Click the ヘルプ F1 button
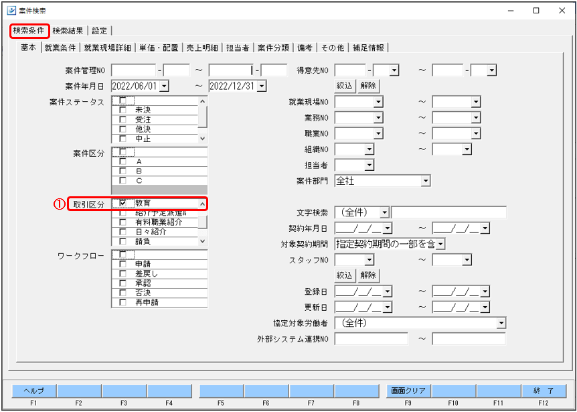The image size is (577, 412). click(x=33, y=391)
